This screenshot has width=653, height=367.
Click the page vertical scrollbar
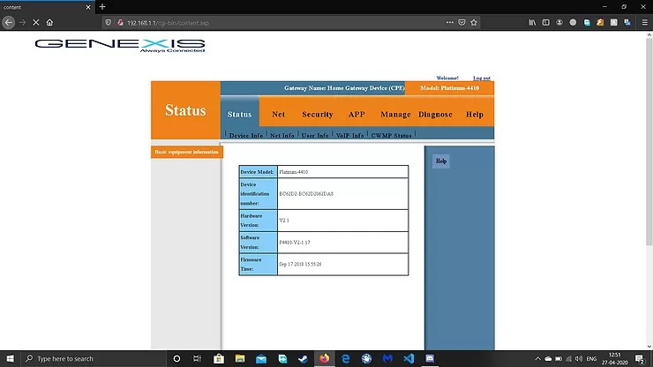649,142
